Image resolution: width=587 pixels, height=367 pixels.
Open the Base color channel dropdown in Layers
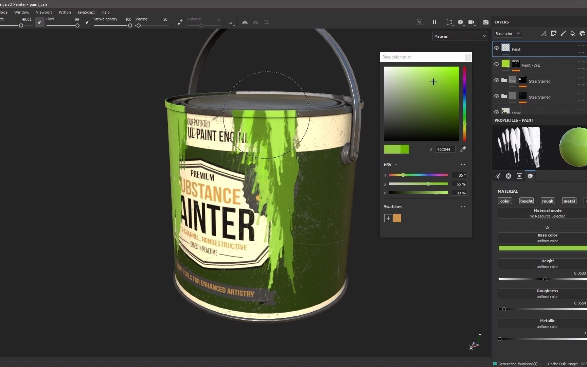click(x=508, y=34)
